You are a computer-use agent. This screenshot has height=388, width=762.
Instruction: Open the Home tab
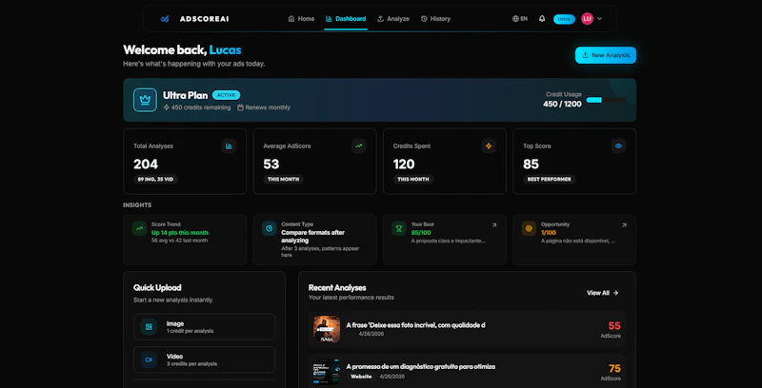pos(301,19)
